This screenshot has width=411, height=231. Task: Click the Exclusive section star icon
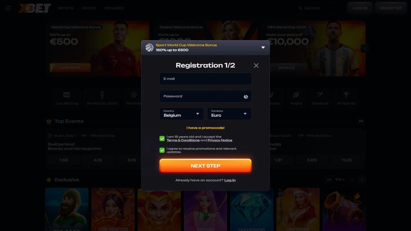(x=49, y=180)
